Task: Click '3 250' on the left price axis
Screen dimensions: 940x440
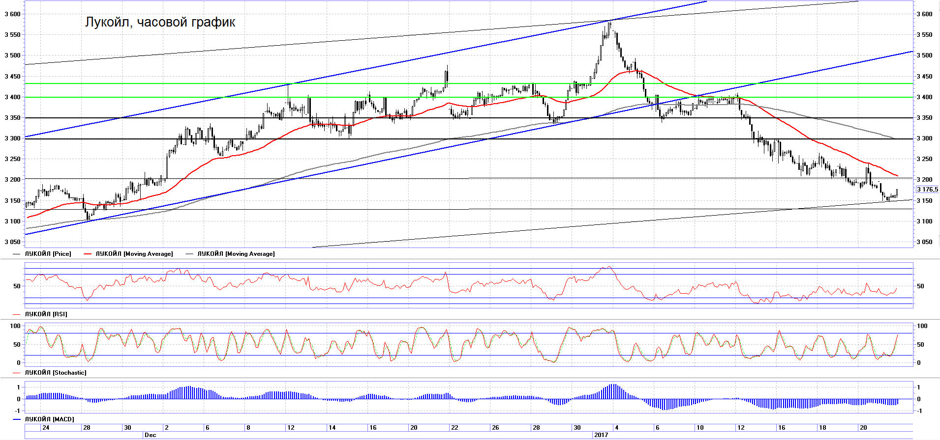Action: [12, 159]
